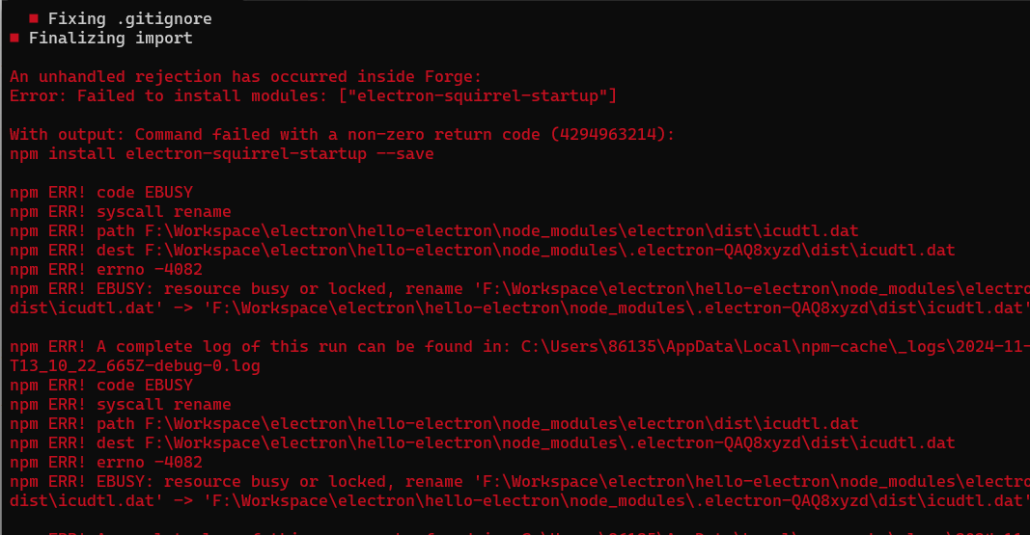Click the 'unhandled rejection has occurred inside Forge' line
This screenshot has width=1030, height=535.
[x=246, y=77]
